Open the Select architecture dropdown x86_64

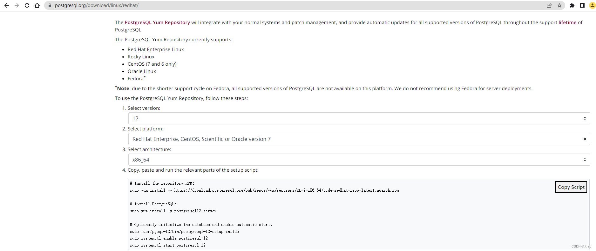(359, 160)
